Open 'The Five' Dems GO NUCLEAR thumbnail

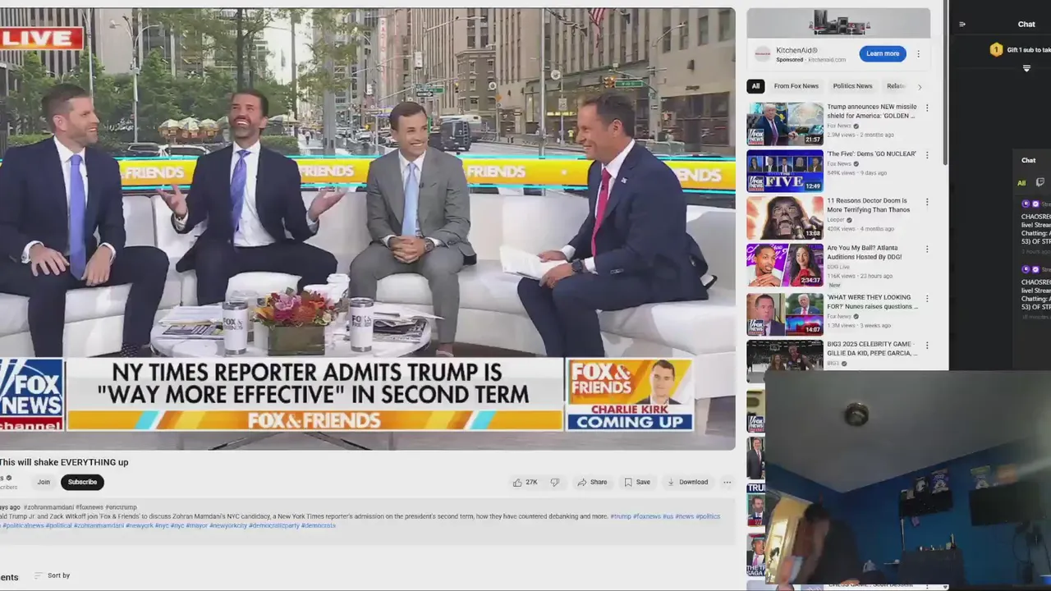pos(785,171)
